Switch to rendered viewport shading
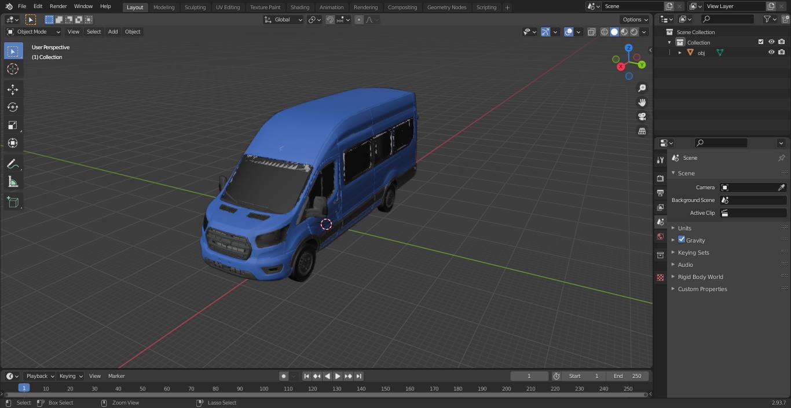Image resolution: width=791 pixels, height=408 pixels. point(634,32)
